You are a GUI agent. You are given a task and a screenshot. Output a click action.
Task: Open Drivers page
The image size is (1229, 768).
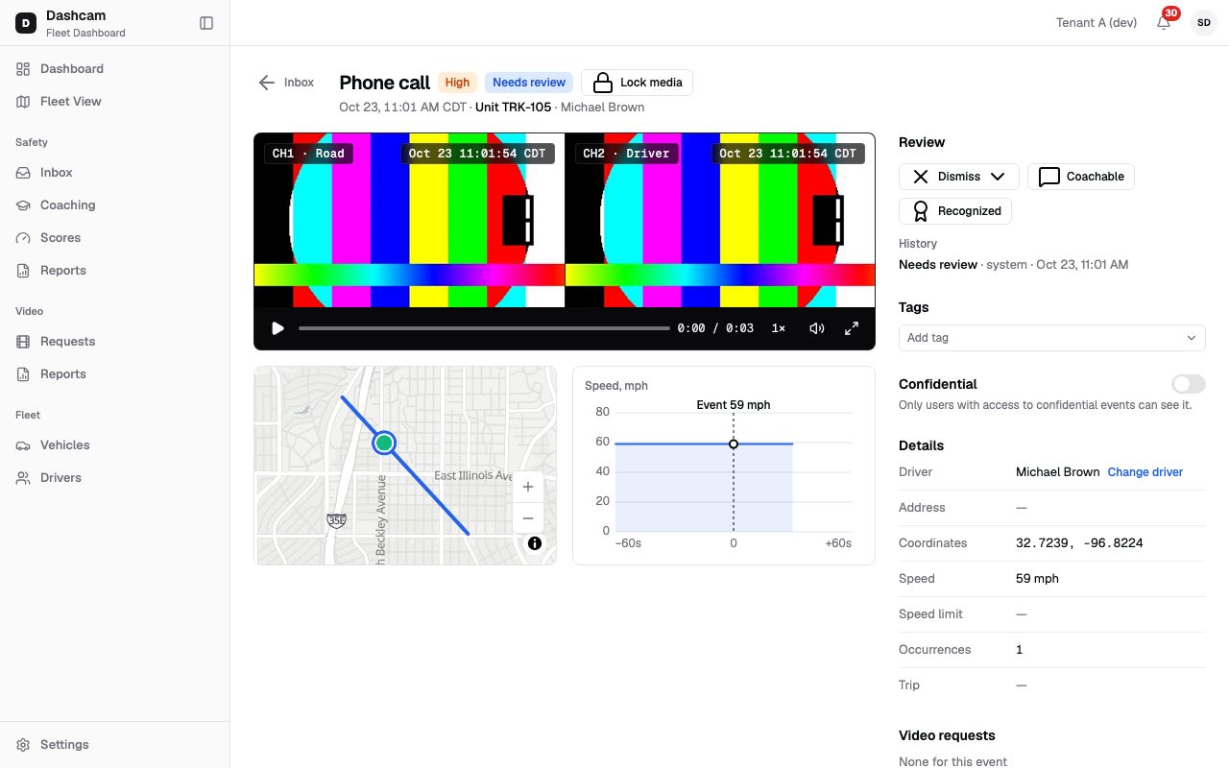[x=115, y=478]
